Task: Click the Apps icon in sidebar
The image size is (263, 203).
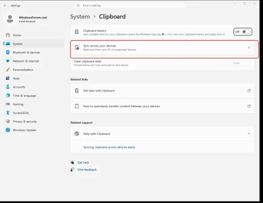Action: point(8,78)
